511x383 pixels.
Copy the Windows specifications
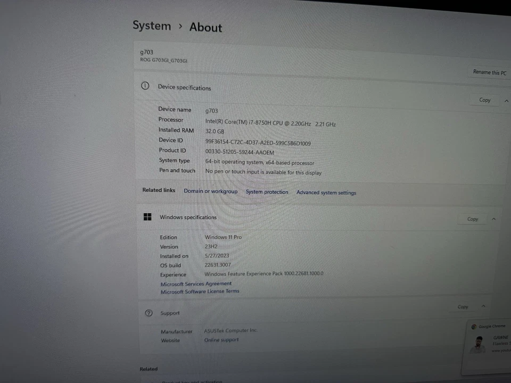pyautogui.click(x=473, y=219)
